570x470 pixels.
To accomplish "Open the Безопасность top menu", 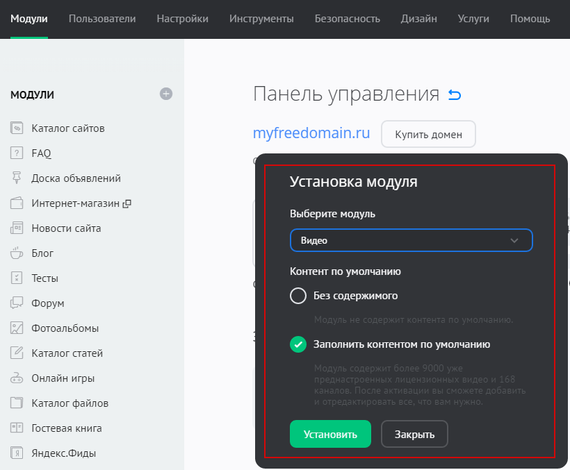I will [347, 19].
